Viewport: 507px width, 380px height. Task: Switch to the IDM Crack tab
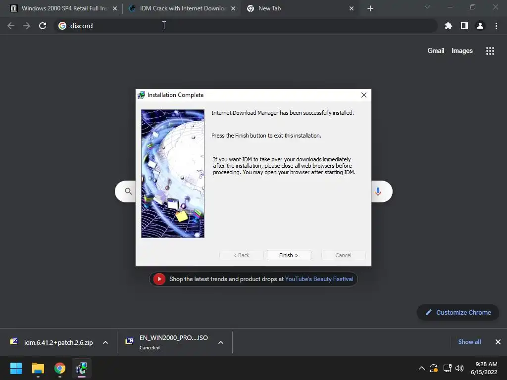tap(183, 8)
